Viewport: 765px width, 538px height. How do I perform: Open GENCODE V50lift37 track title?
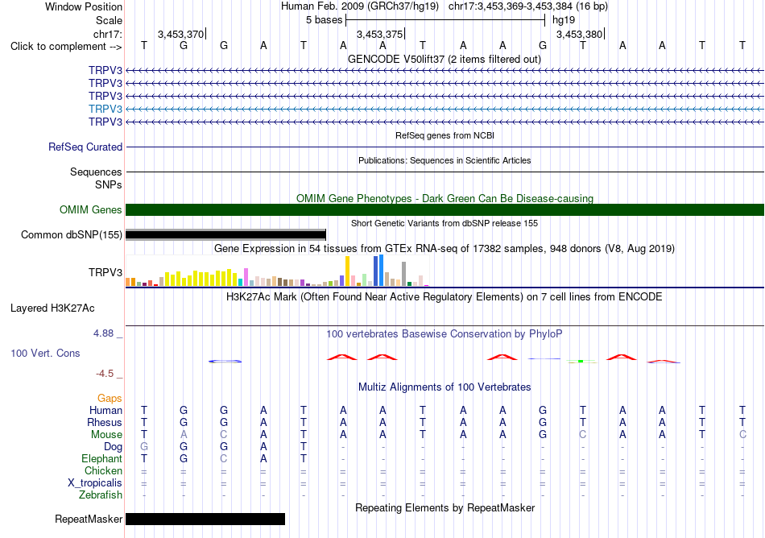click(444, 60)
